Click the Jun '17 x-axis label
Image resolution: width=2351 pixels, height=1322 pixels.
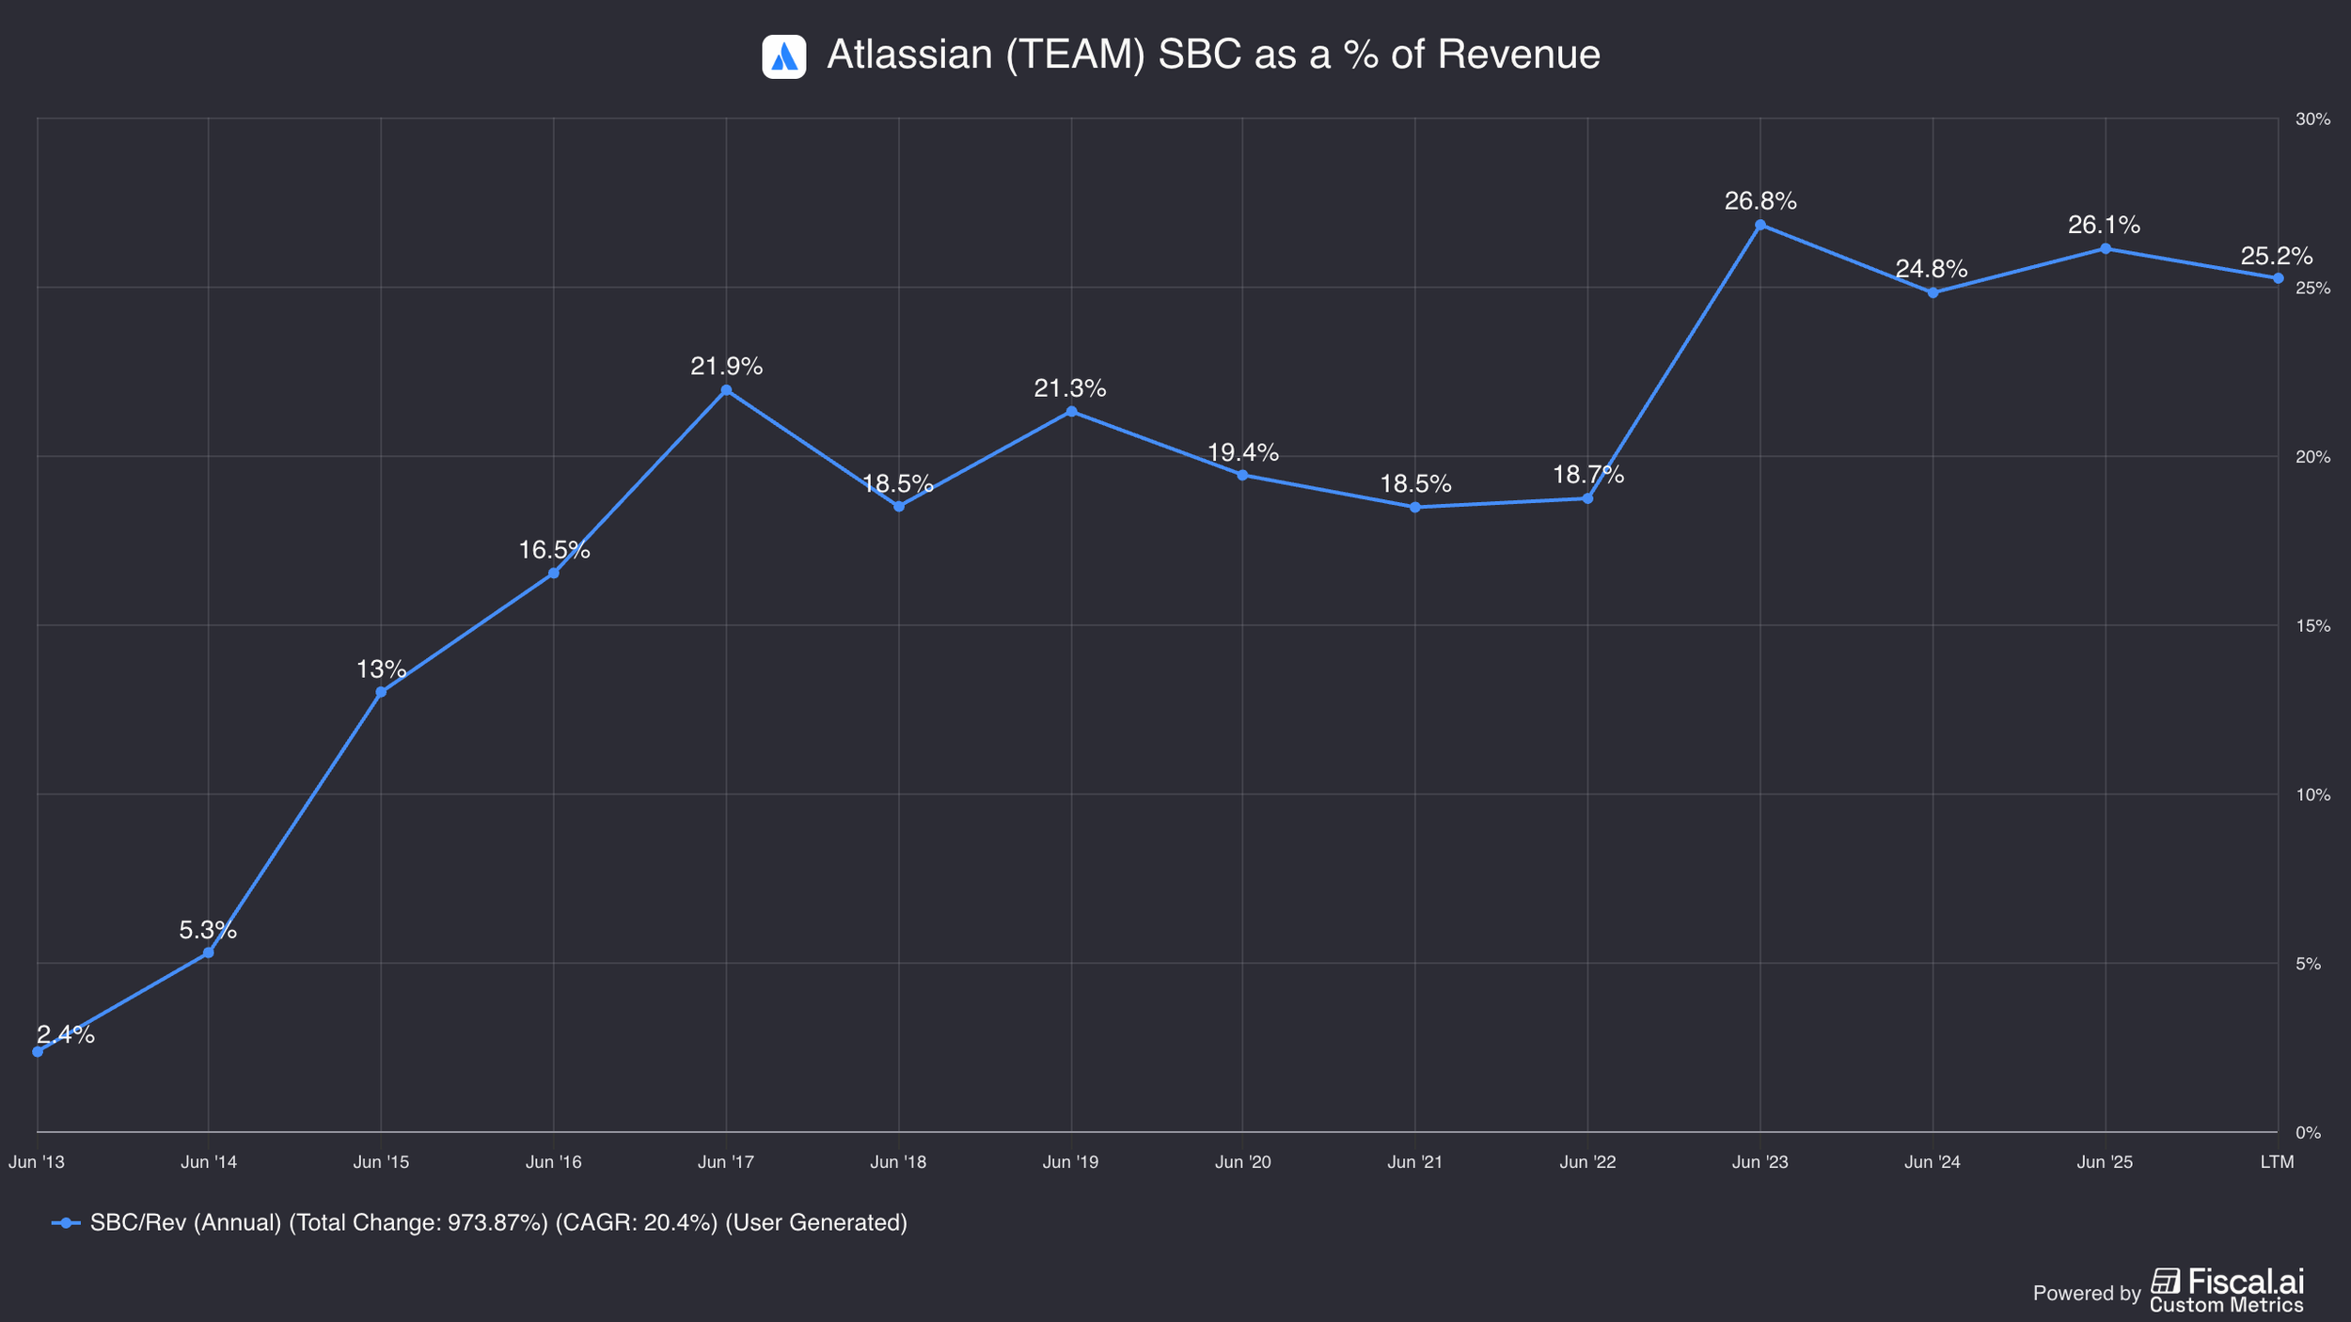coord(726,1162)
